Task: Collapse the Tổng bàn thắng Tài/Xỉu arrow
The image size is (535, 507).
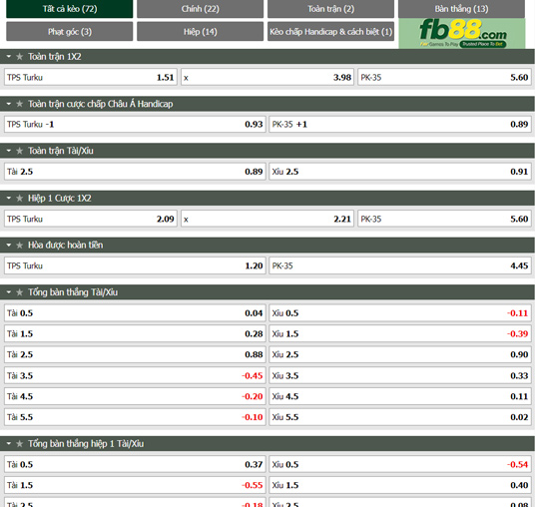Action: (x=9, y=292)
